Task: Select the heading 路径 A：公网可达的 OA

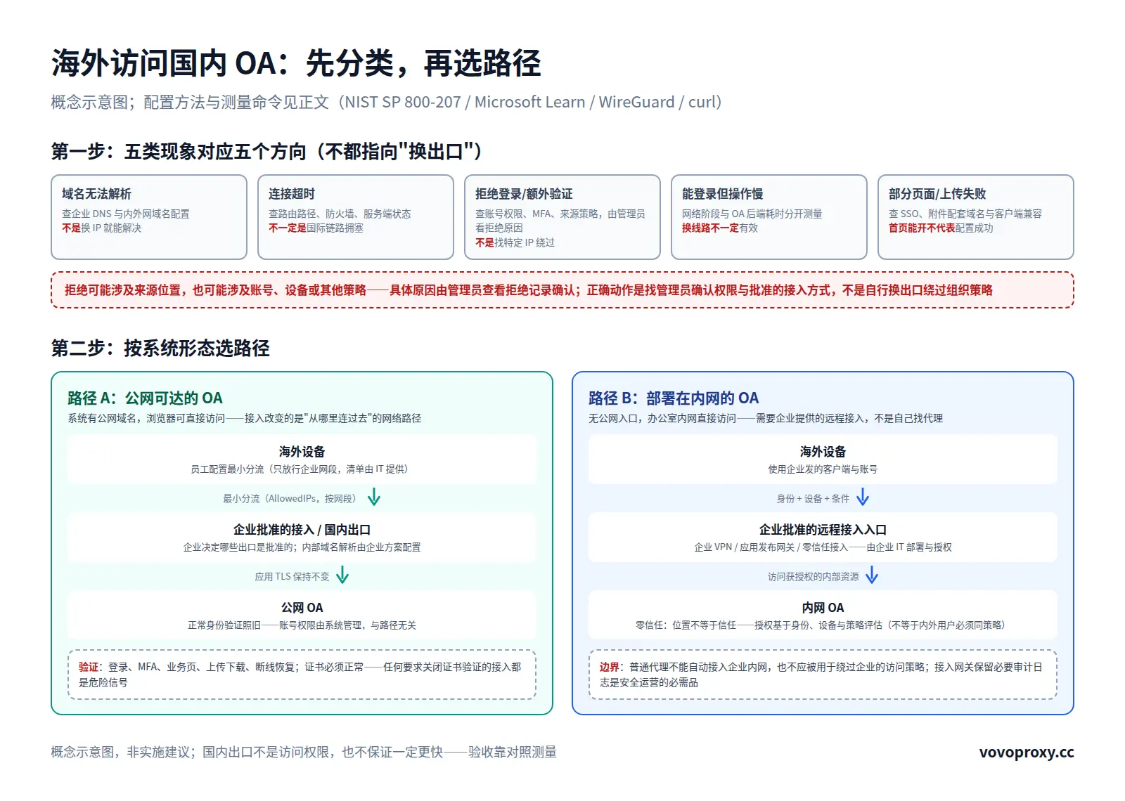Action: pyautogui.click(x=145, y=398)
